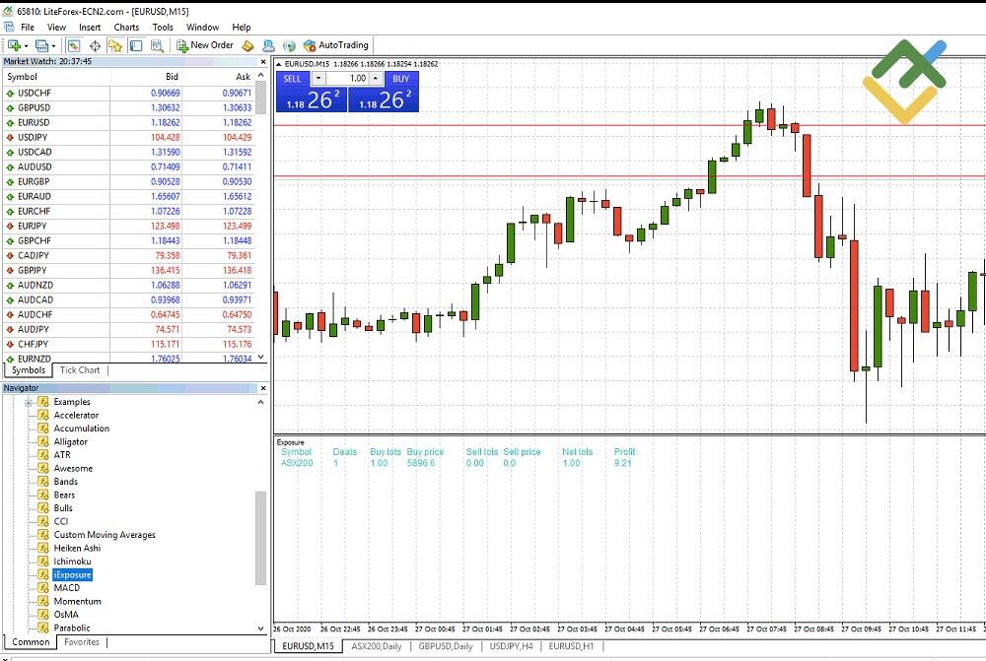The width and height of the screenshot is (986, 661).
Task: Increase lot volume with the up stepper
Action: [x=375, y=78]
